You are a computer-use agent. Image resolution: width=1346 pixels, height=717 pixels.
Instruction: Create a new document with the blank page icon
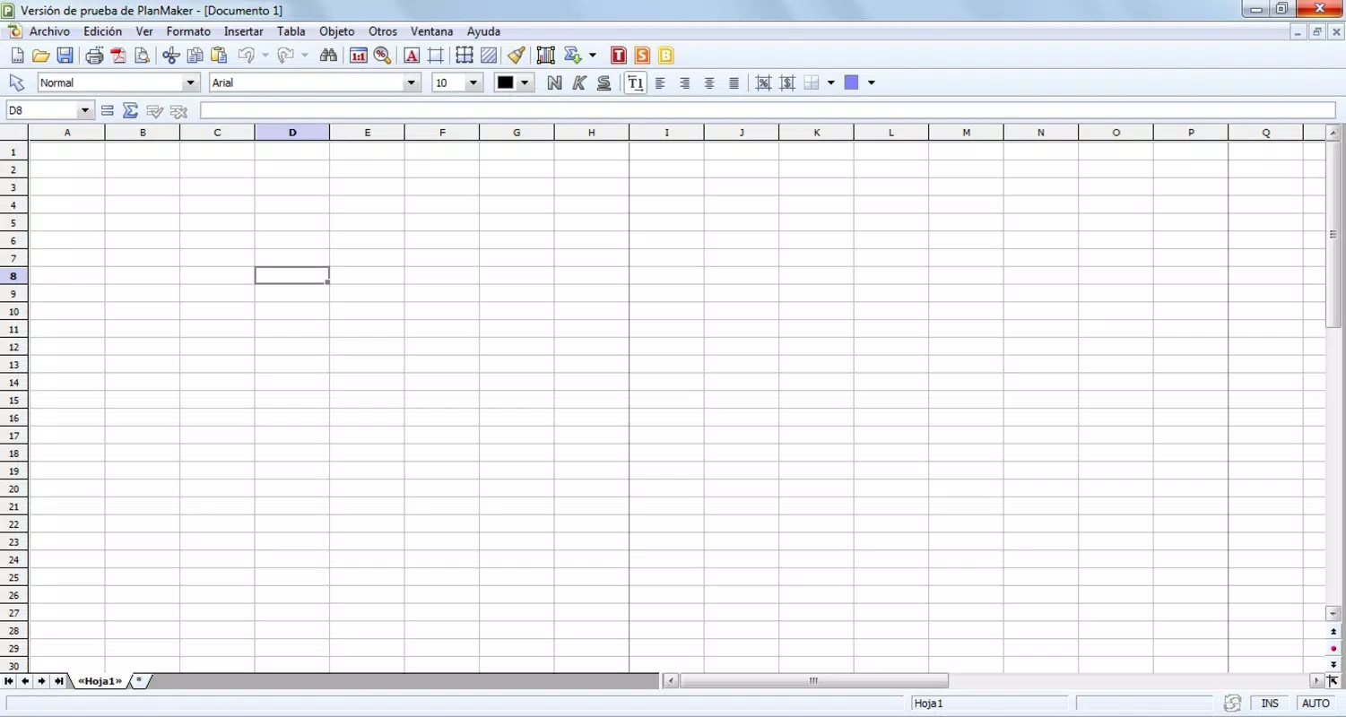coord(17,56)
